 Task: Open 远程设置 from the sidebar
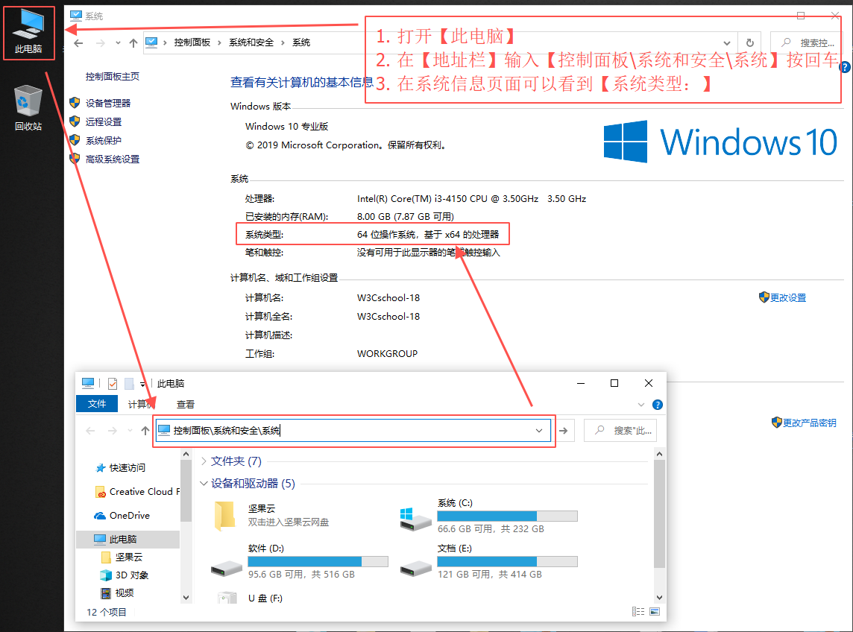pyautogui.click(x=104, y=121)
